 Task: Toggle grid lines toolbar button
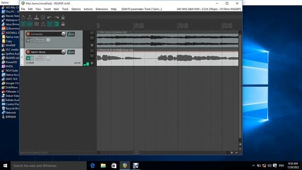click(x=50, y=24)
